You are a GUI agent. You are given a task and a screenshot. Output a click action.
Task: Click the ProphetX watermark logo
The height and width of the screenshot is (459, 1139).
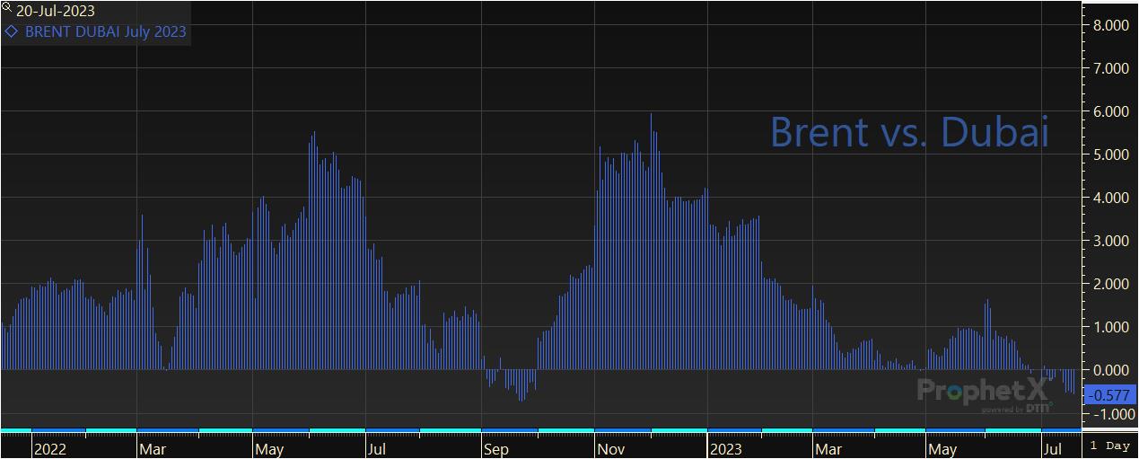pyautogui.click(x=985, y=392)
